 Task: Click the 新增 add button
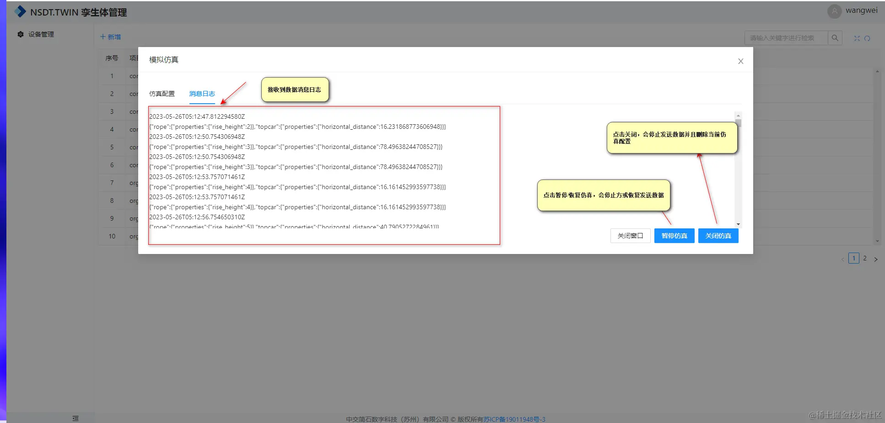tap(110, 37)
